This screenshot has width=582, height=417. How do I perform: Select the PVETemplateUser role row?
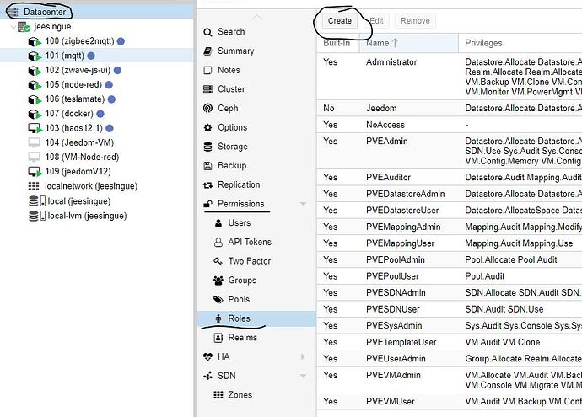450,343
